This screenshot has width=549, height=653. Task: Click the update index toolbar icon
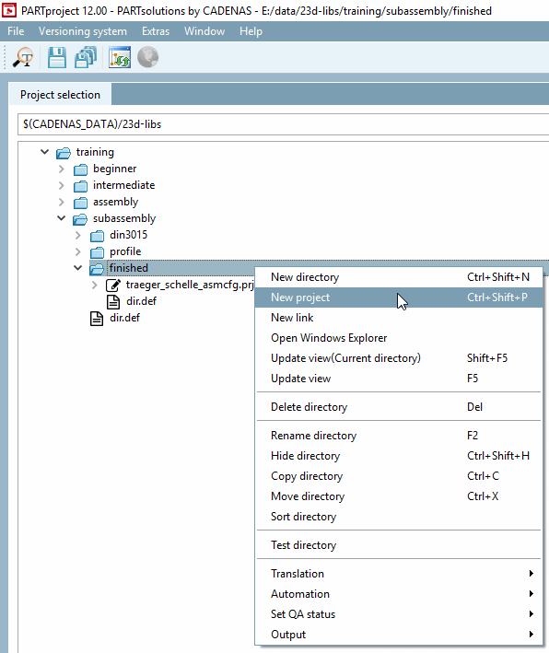(120, 57)
